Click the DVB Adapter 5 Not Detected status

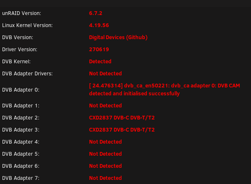[105, 154]
